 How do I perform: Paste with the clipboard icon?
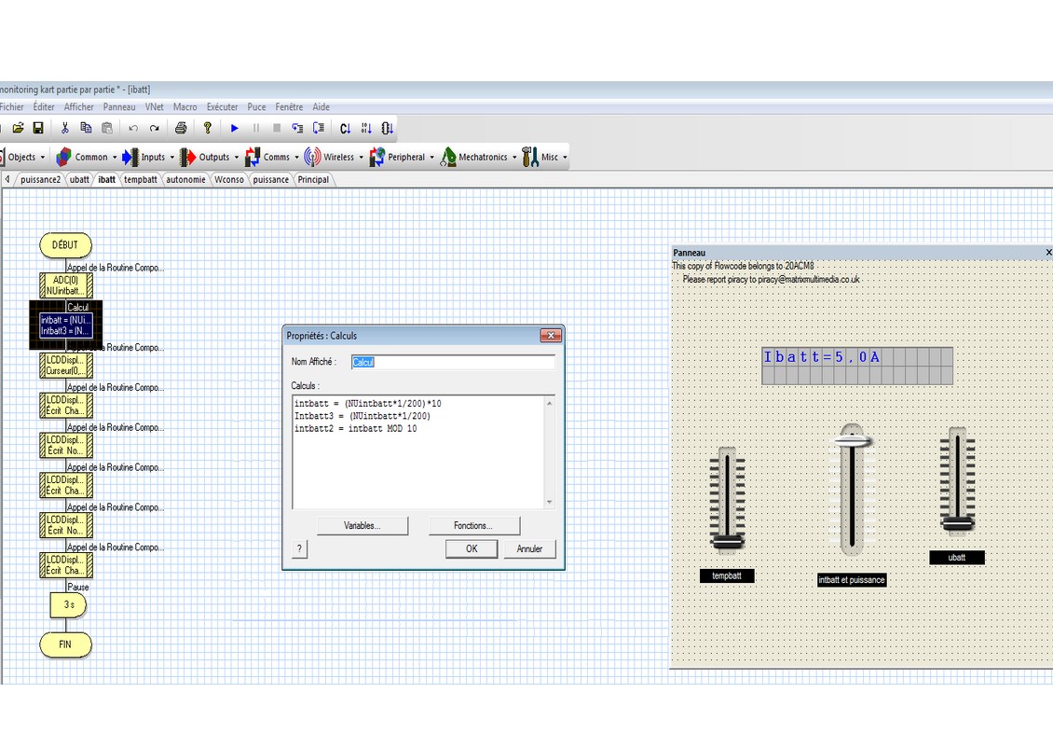tap(107, 129)
